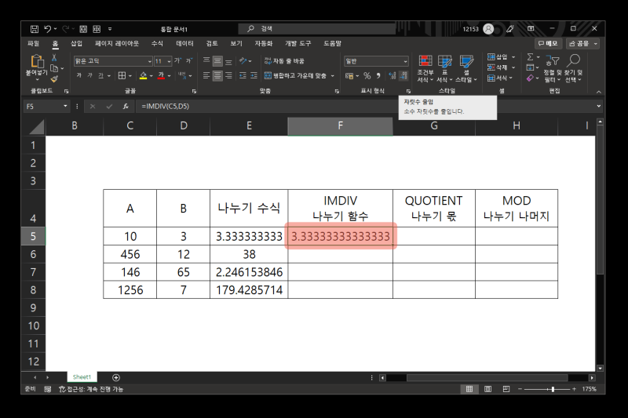Collapse the ribbon with the caret

(598, 92)
